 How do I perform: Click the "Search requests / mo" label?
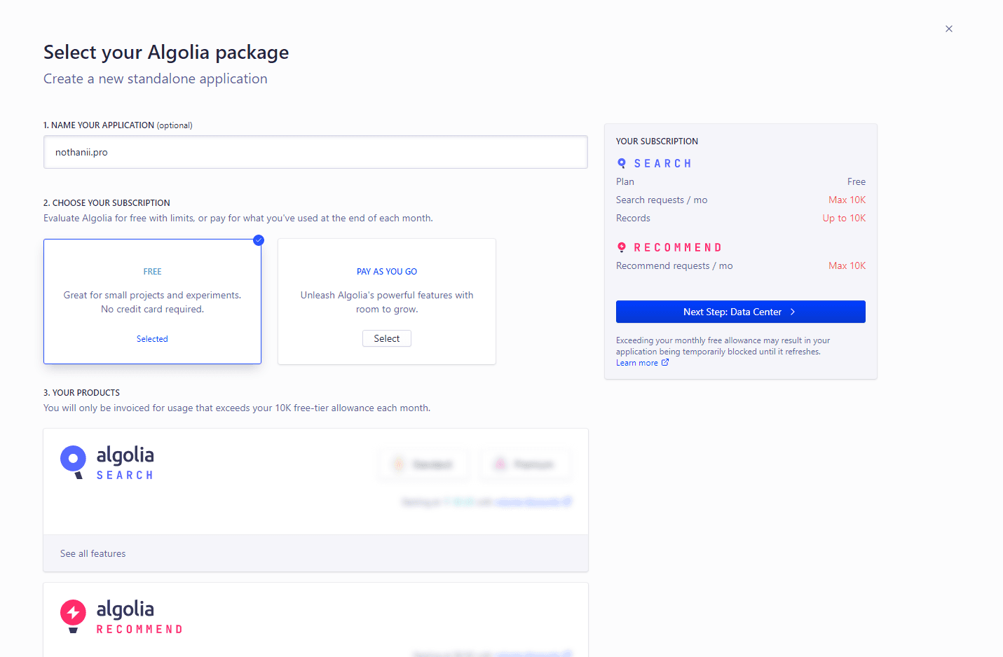[662, 200]
